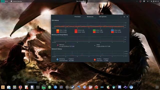
Task: Launch LibreOffice Writer from dock
Action: [x=32, y=87]
